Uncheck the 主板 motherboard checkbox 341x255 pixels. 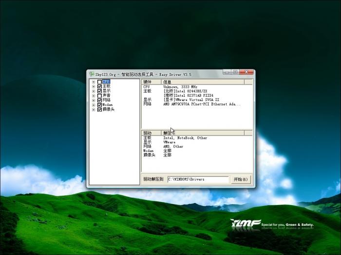(x=99, y=86)
